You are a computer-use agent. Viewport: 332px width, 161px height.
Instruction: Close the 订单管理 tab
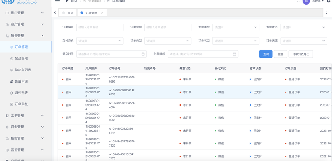pyautogui.click(x=102, y=13)
